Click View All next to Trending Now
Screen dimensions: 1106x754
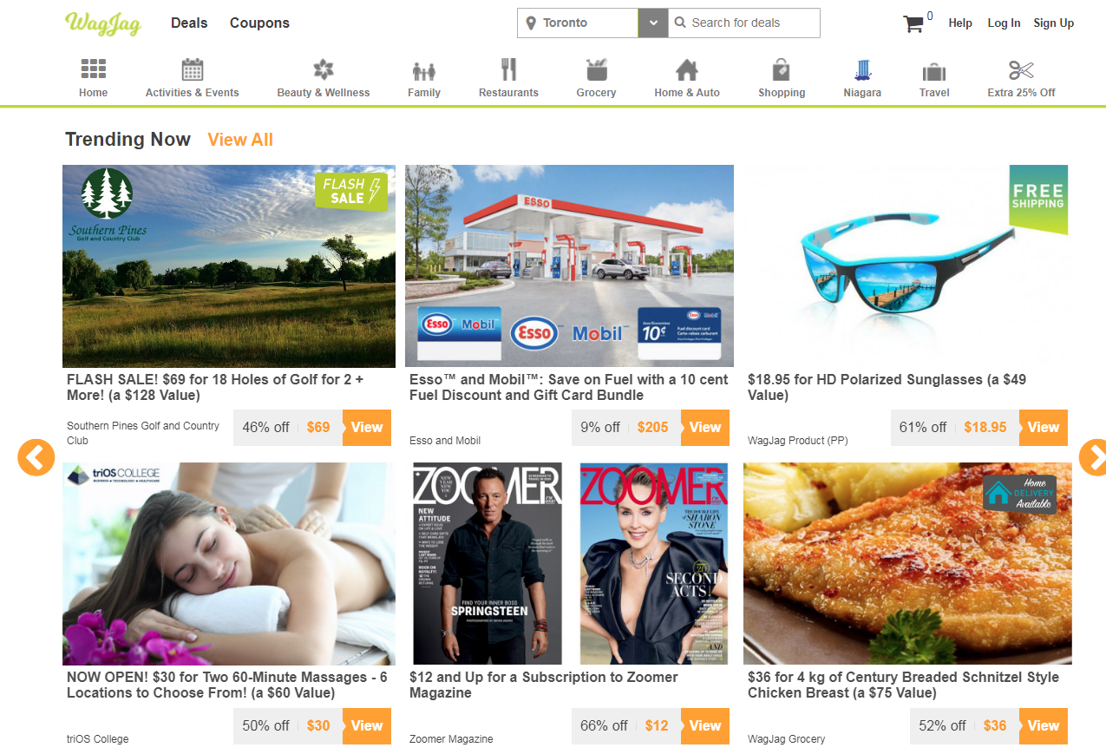point(240,140)
